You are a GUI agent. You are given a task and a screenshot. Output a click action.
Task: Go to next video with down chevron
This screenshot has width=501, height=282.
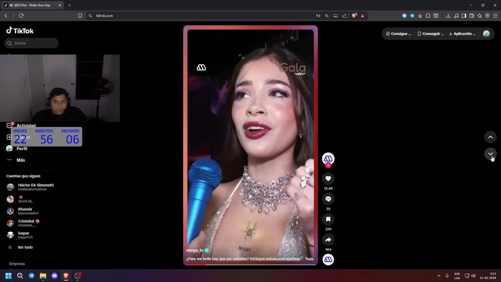click(490, 154)
